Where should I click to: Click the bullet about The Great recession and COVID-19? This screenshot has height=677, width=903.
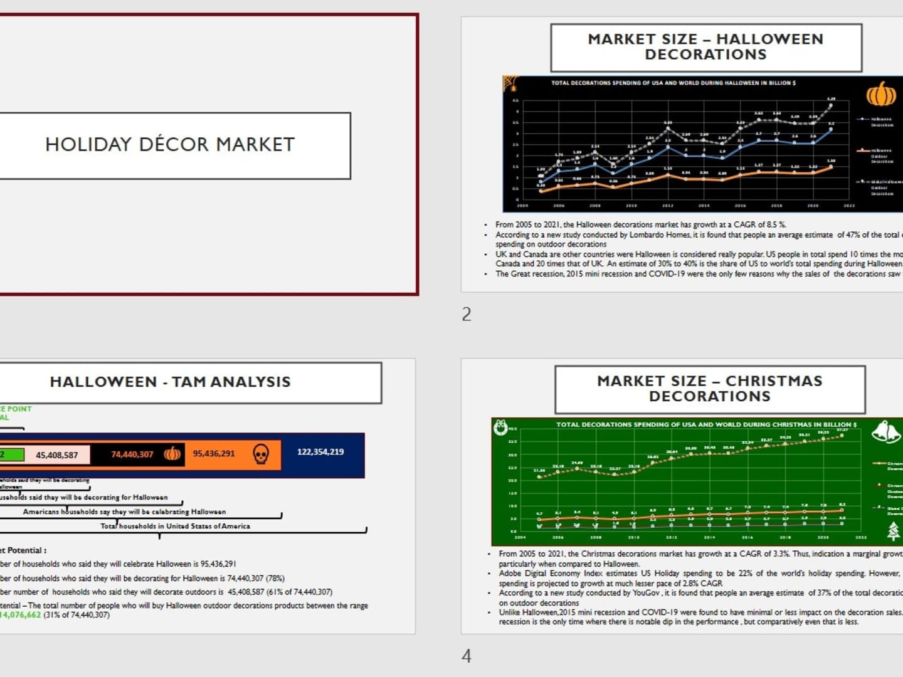[x=699, y=274]
